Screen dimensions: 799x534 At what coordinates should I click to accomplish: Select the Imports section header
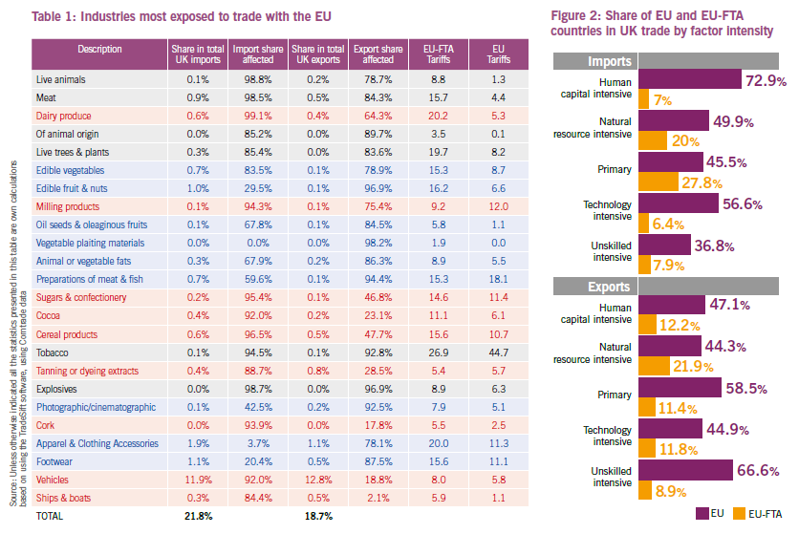595,61
